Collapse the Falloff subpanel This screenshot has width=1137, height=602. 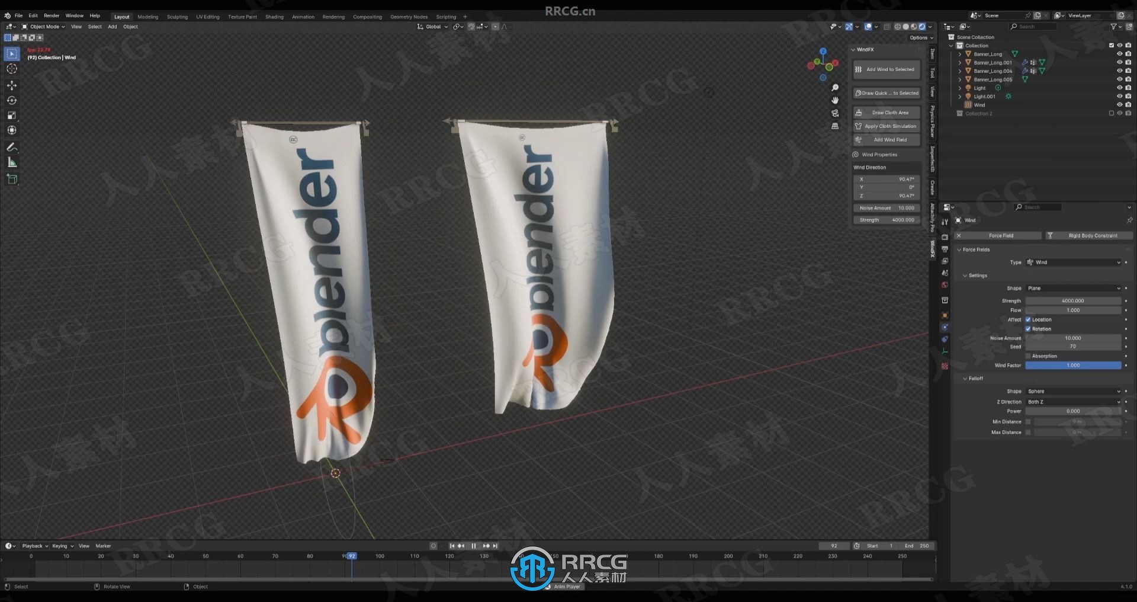point(965,379)
